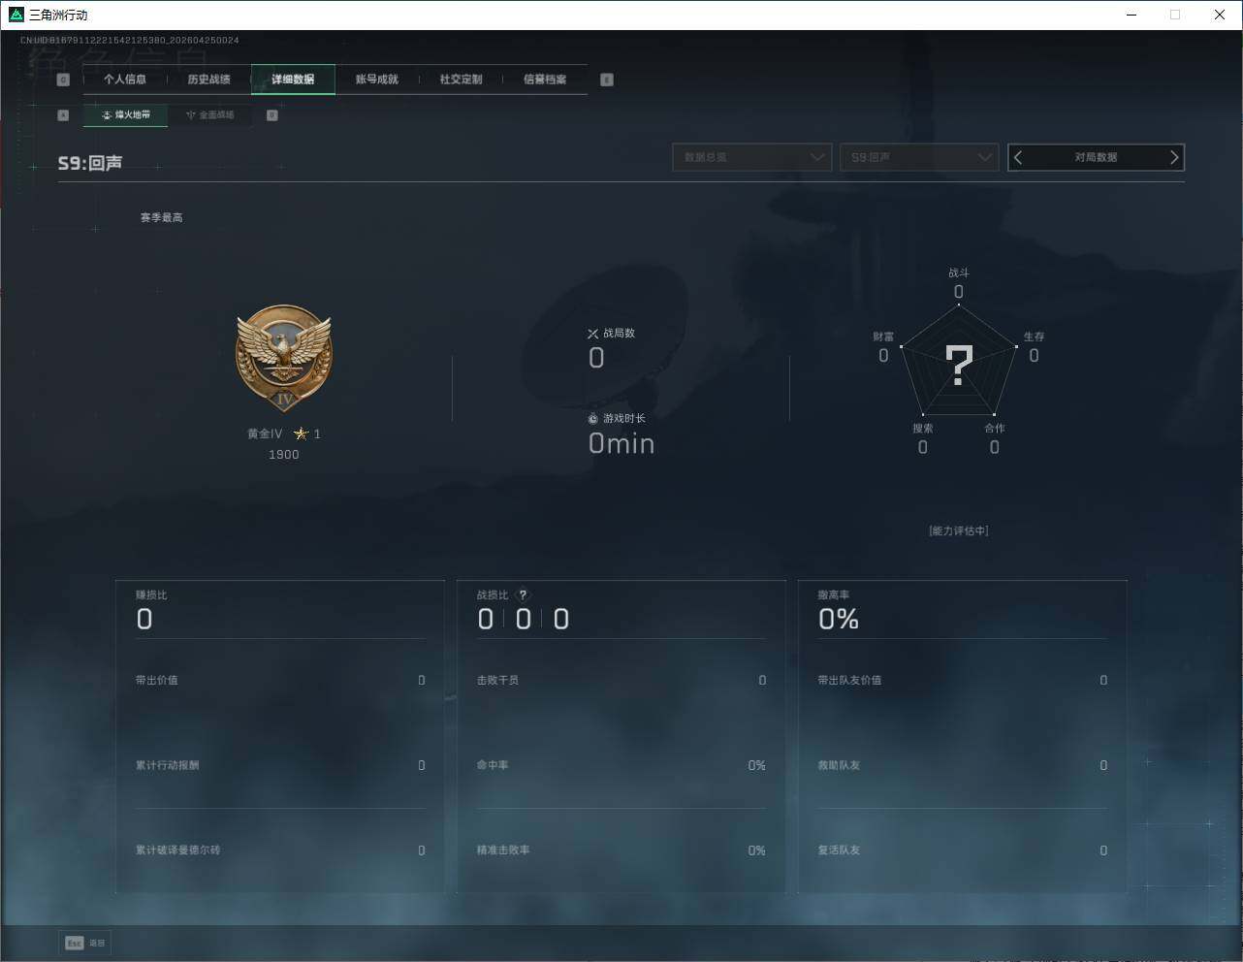The image size is (1243, 962).
Task: Click the Esc 返回 back button
Action: (x=85, y=943)
